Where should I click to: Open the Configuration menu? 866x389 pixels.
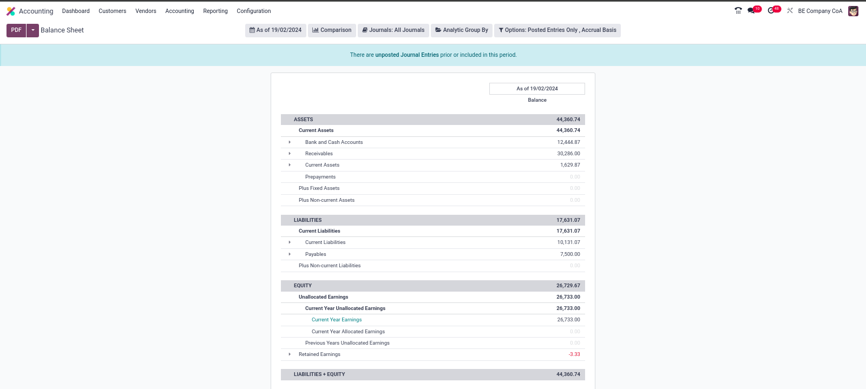click(254, 11)
